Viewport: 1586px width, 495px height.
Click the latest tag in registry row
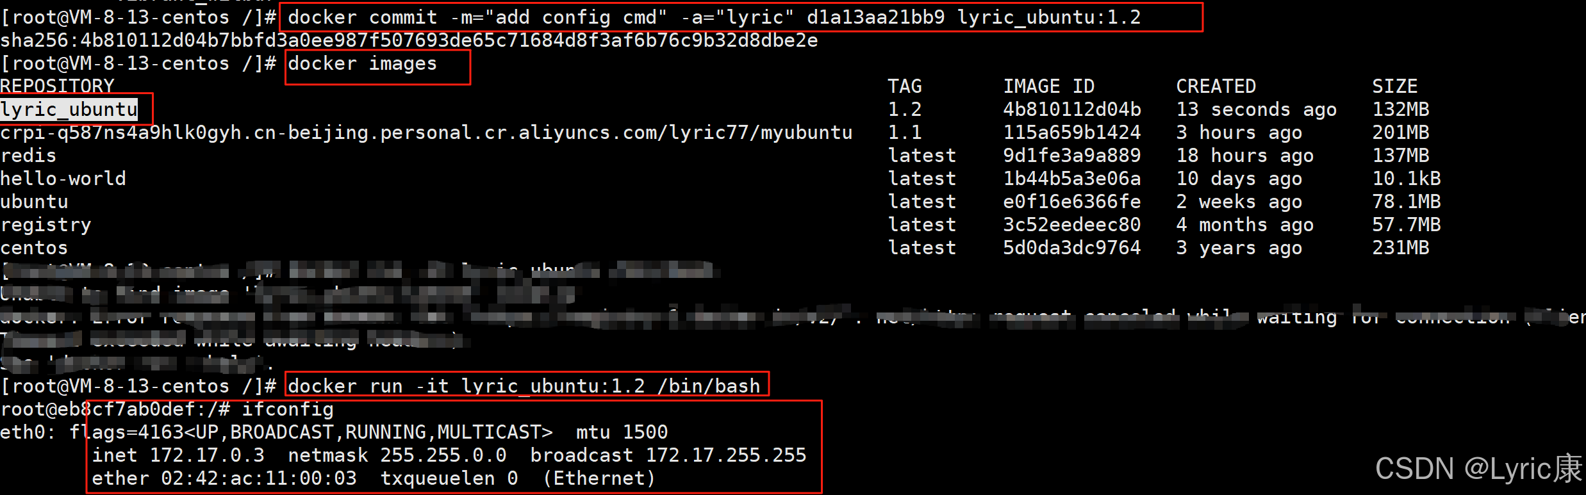(921, 225)
